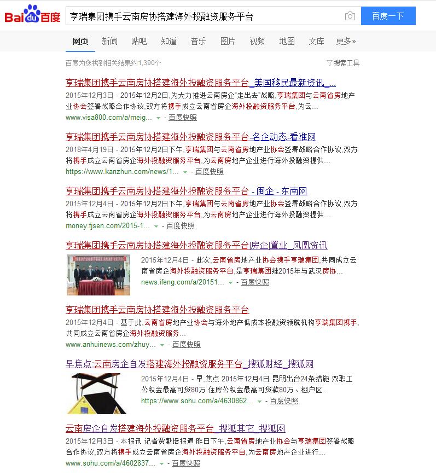This screenshot has height=476, width=436.
Task: Click the https://www.sohu.com/a/4630862 URL
Action: 197,401
